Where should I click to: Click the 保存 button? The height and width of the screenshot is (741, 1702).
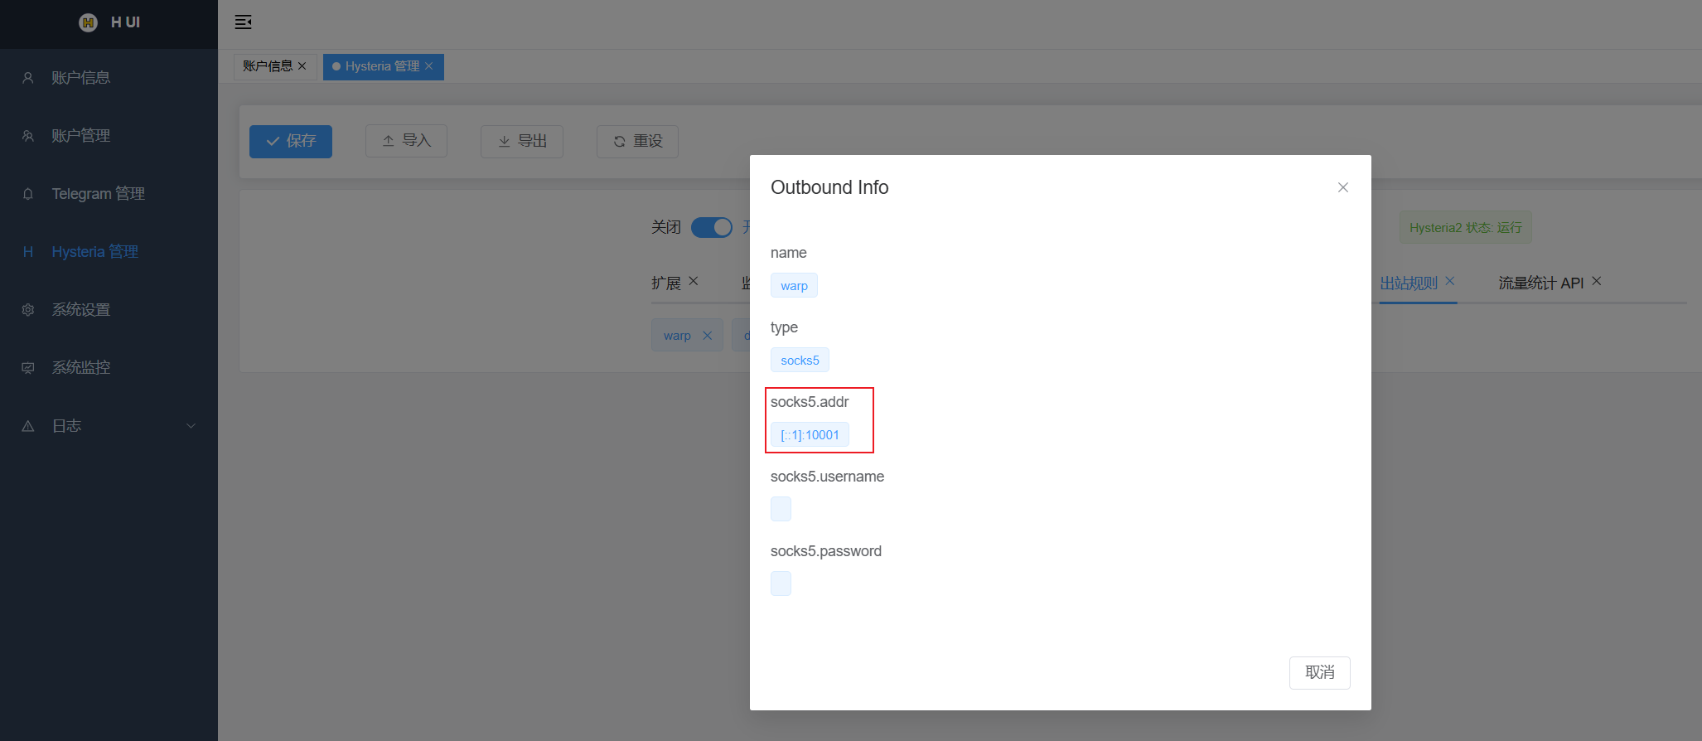(291, 142)
